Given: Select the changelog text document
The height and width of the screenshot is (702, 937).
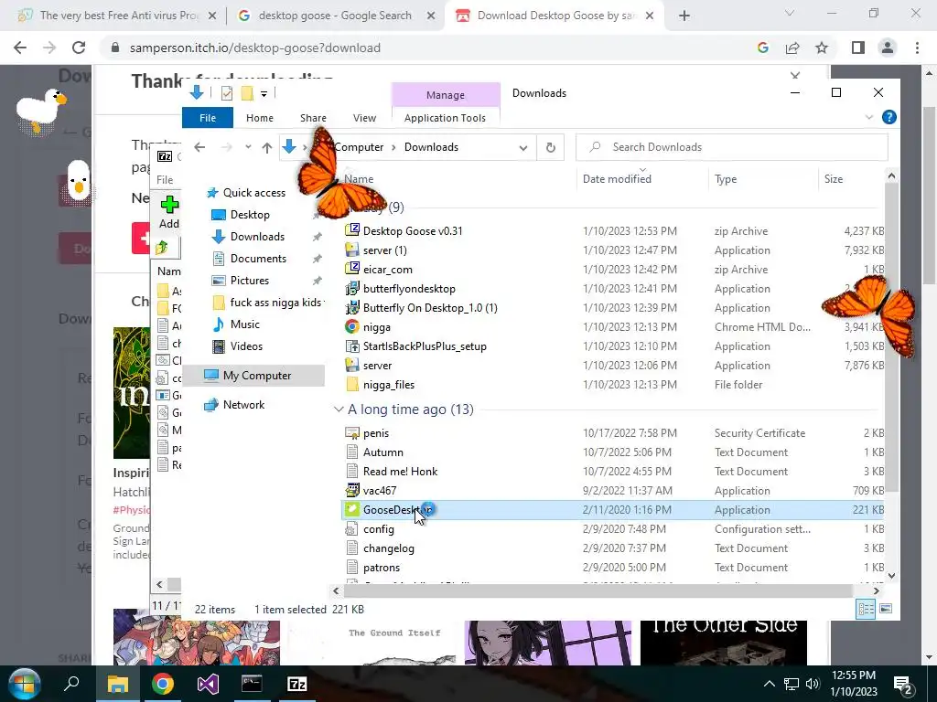Looking at the screenshot, I should pyautogui.click(x=388, y=548).
